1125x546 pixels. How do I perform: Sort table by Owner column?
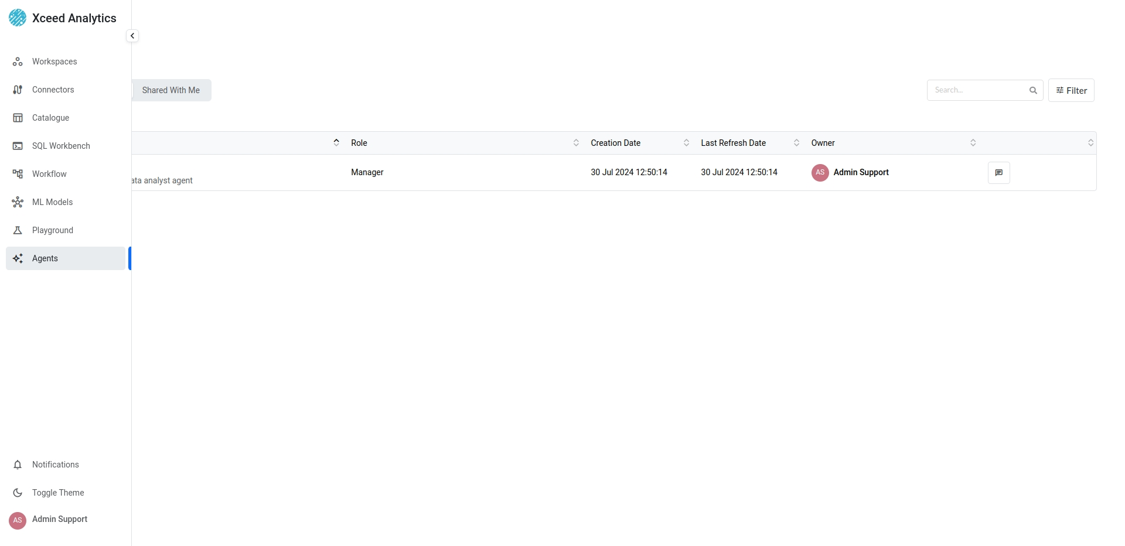point(973,143)
